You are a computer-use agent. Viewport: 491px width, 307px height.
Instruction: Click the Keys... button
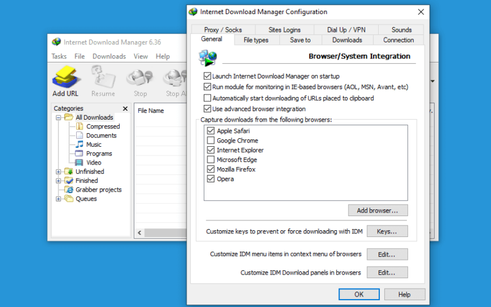tap(387, 231)
